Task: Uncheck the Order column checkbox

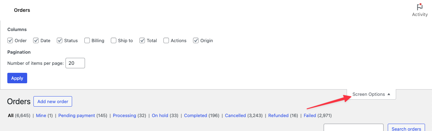Action: [x=10, y=40]
